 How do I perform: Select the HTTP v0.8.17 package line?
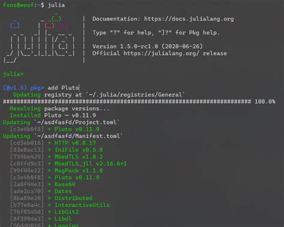[53, 143]
